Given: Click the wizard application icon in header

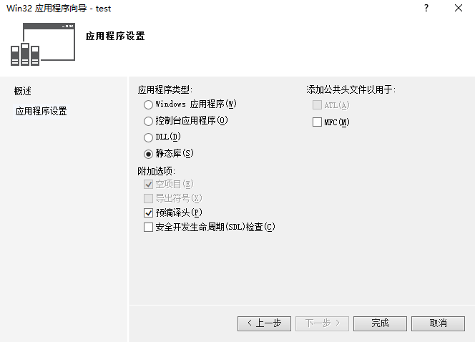Looking at the screenshot, I should point(43,44).
